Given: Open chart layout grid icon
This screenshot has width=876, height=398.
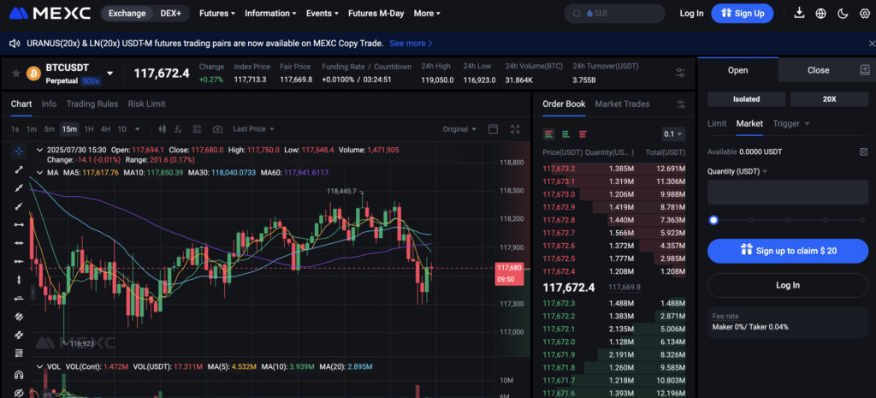Looking at the screenshot, I should 198,129.
